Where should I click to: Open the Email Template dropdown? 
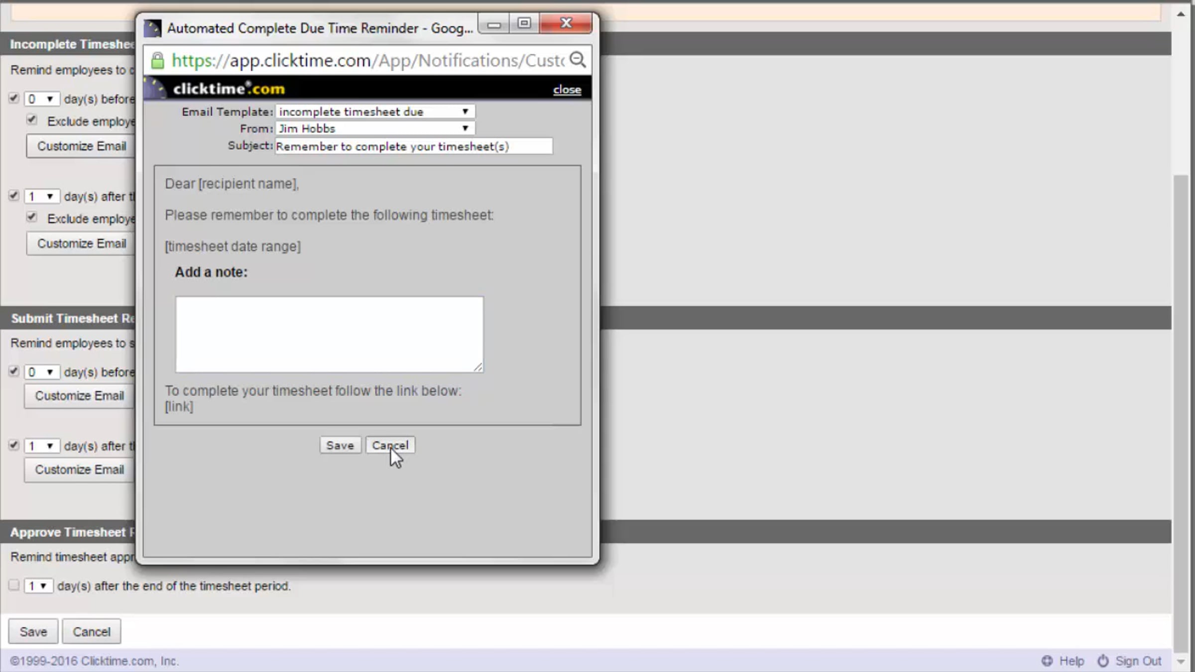pos(374,112)
